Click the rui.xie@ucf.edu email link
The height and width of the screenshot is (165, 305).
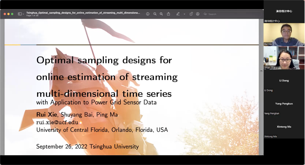click(x=57, y=122)
